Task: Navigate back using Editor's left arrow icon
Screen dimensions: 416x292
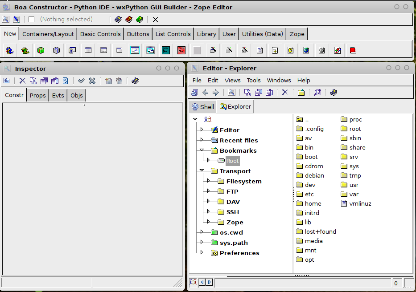Action: [x=205, y=92]
